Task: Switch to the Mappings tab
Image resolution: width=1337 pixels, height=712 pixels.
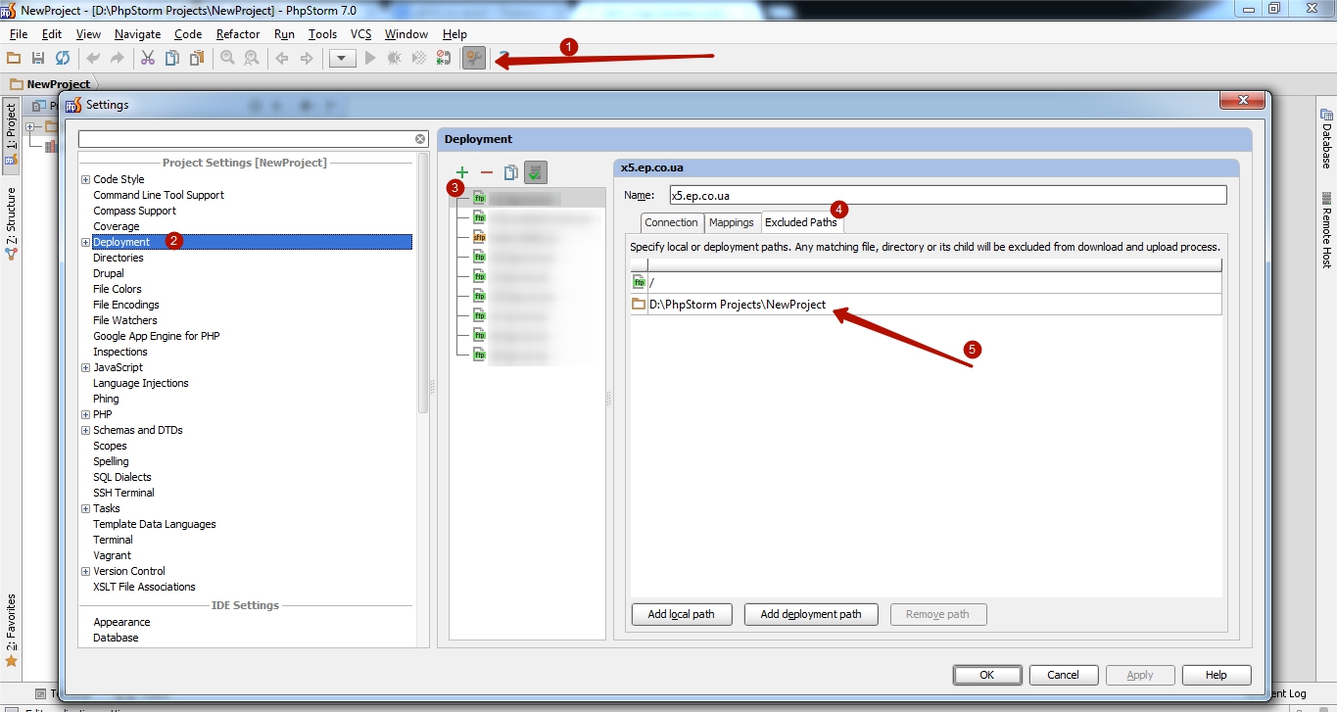Action: click(732, 222)
